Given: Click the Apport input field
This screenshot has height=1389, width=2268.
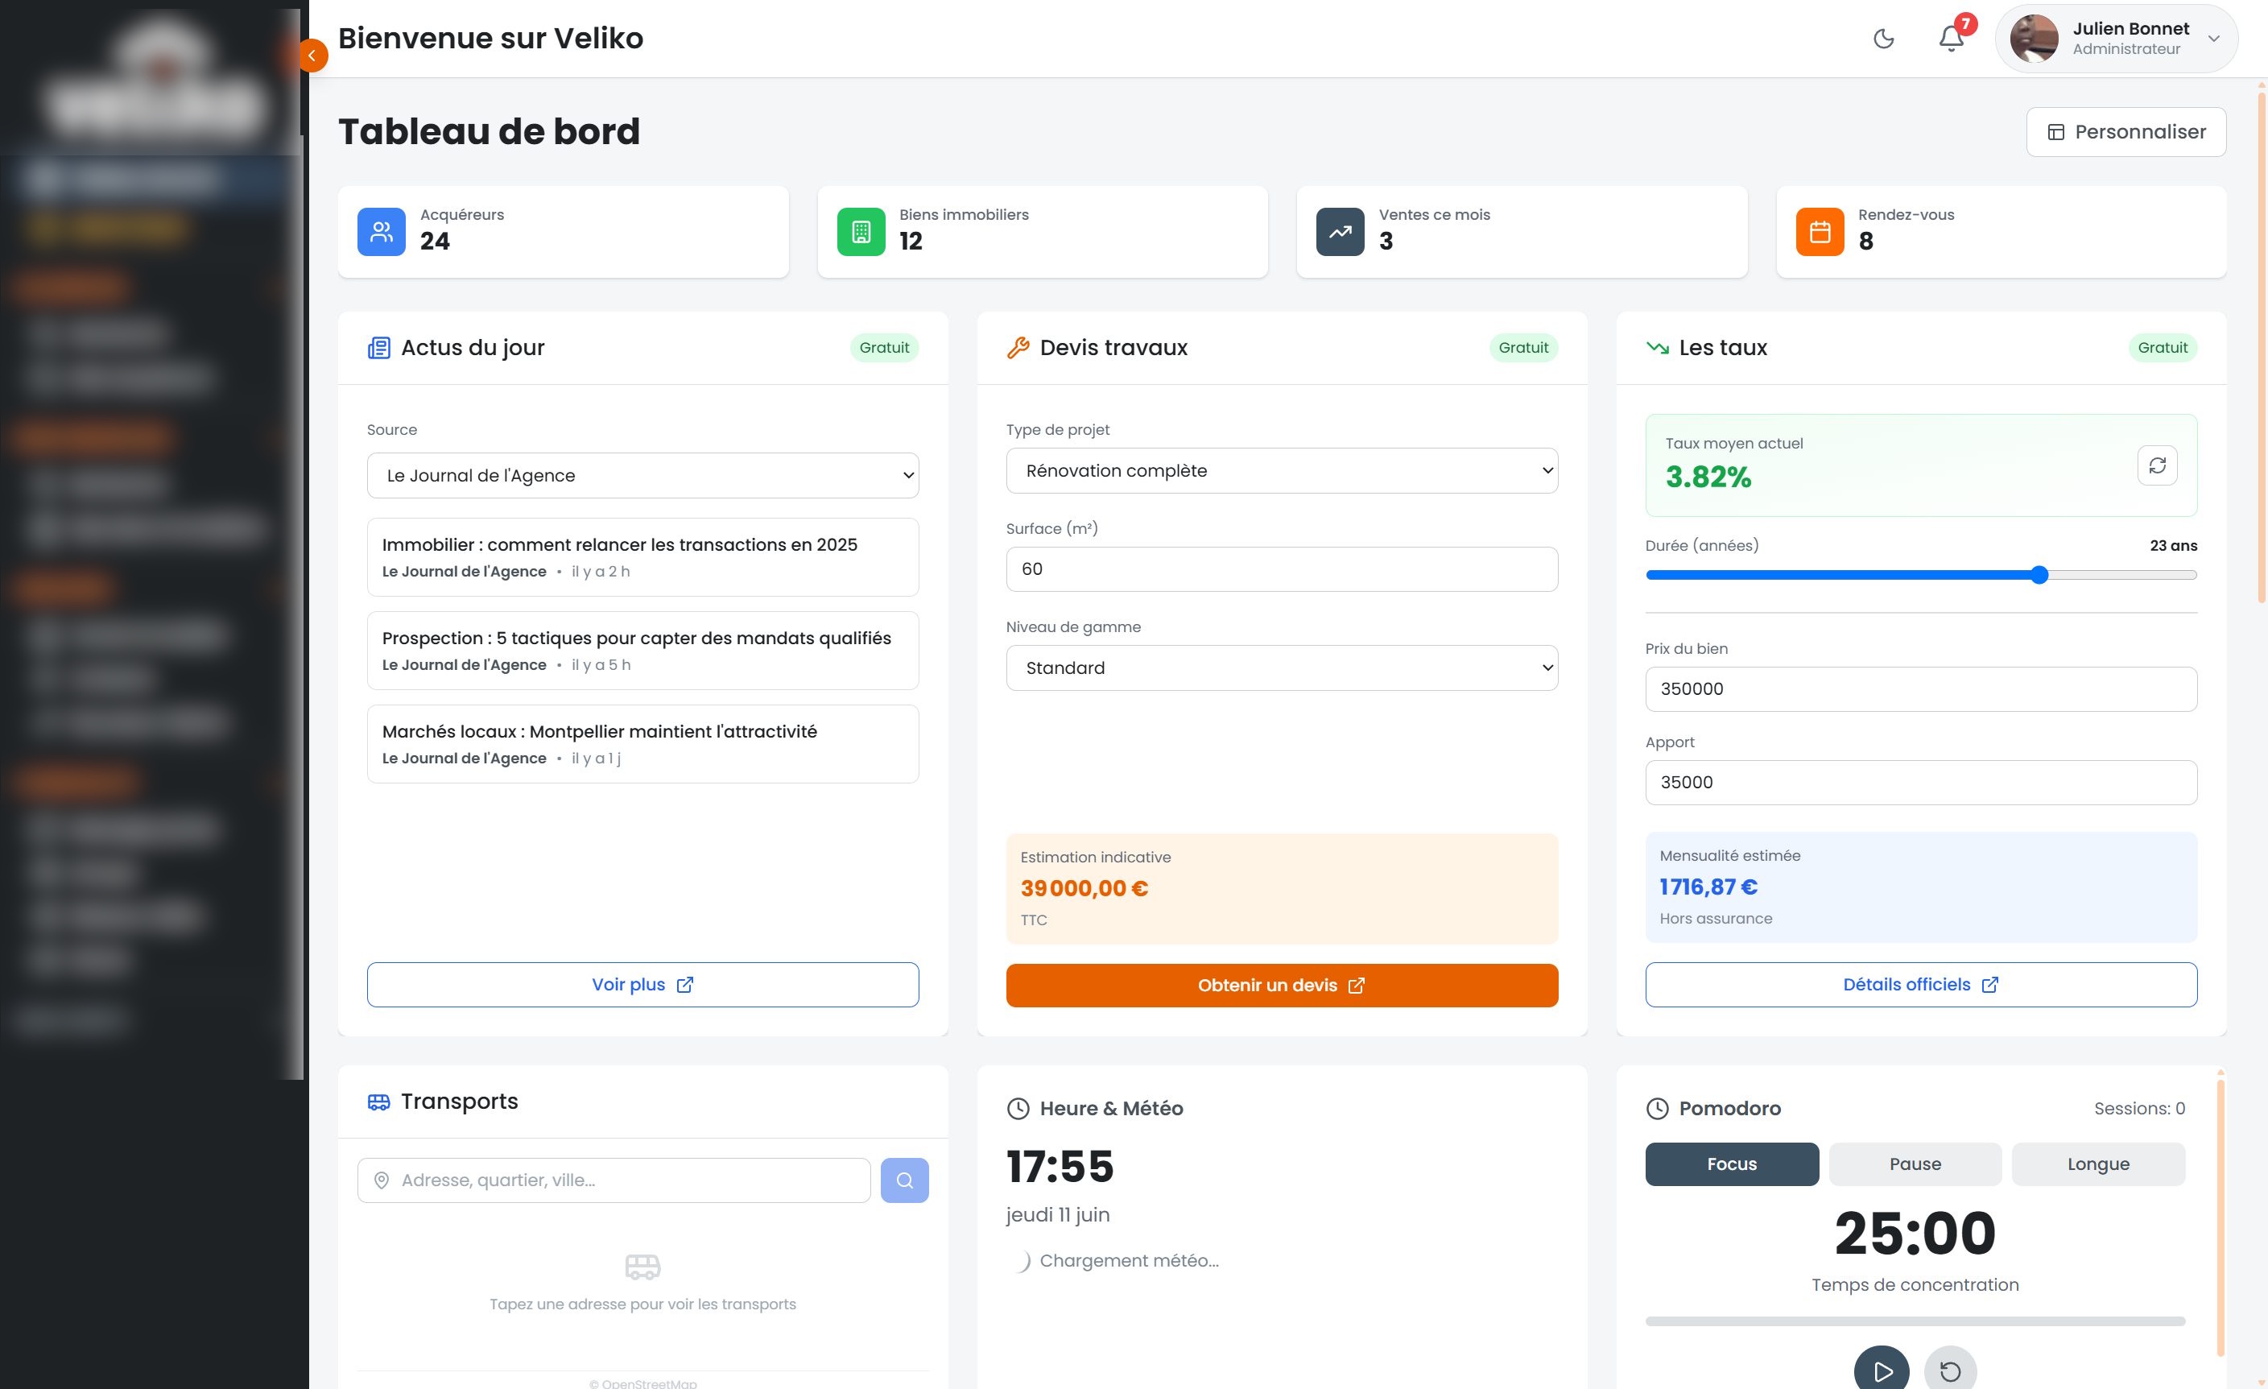Looking at the screenshot, I should (1921, 783).
